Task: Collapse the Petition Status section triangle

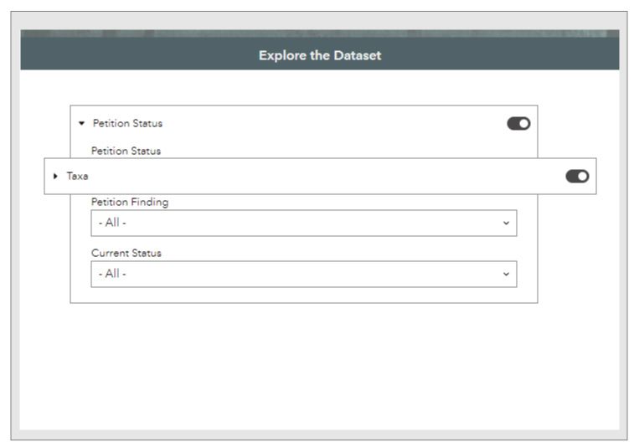Action: click(81, 123)
